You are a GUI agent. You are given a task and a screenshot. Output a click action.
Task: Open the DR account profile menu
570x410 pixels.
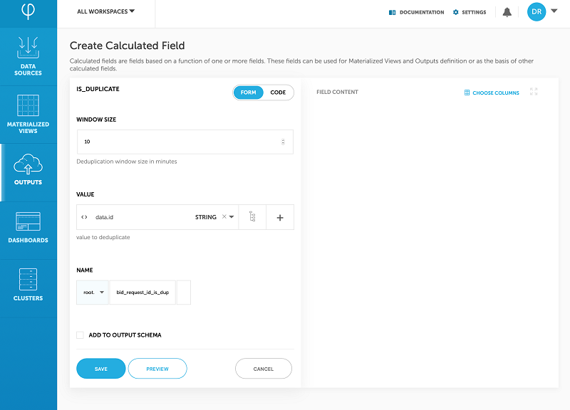(x=537, y=11)
